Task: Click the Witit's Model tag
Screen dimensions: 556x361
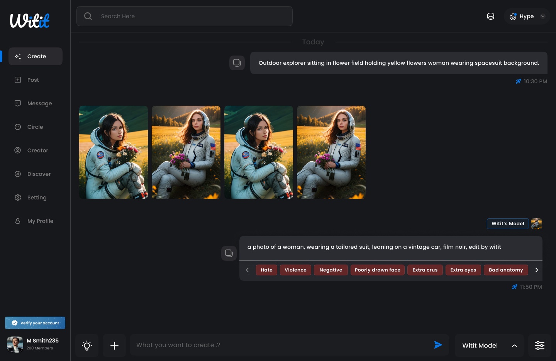Action: (508, 224)
